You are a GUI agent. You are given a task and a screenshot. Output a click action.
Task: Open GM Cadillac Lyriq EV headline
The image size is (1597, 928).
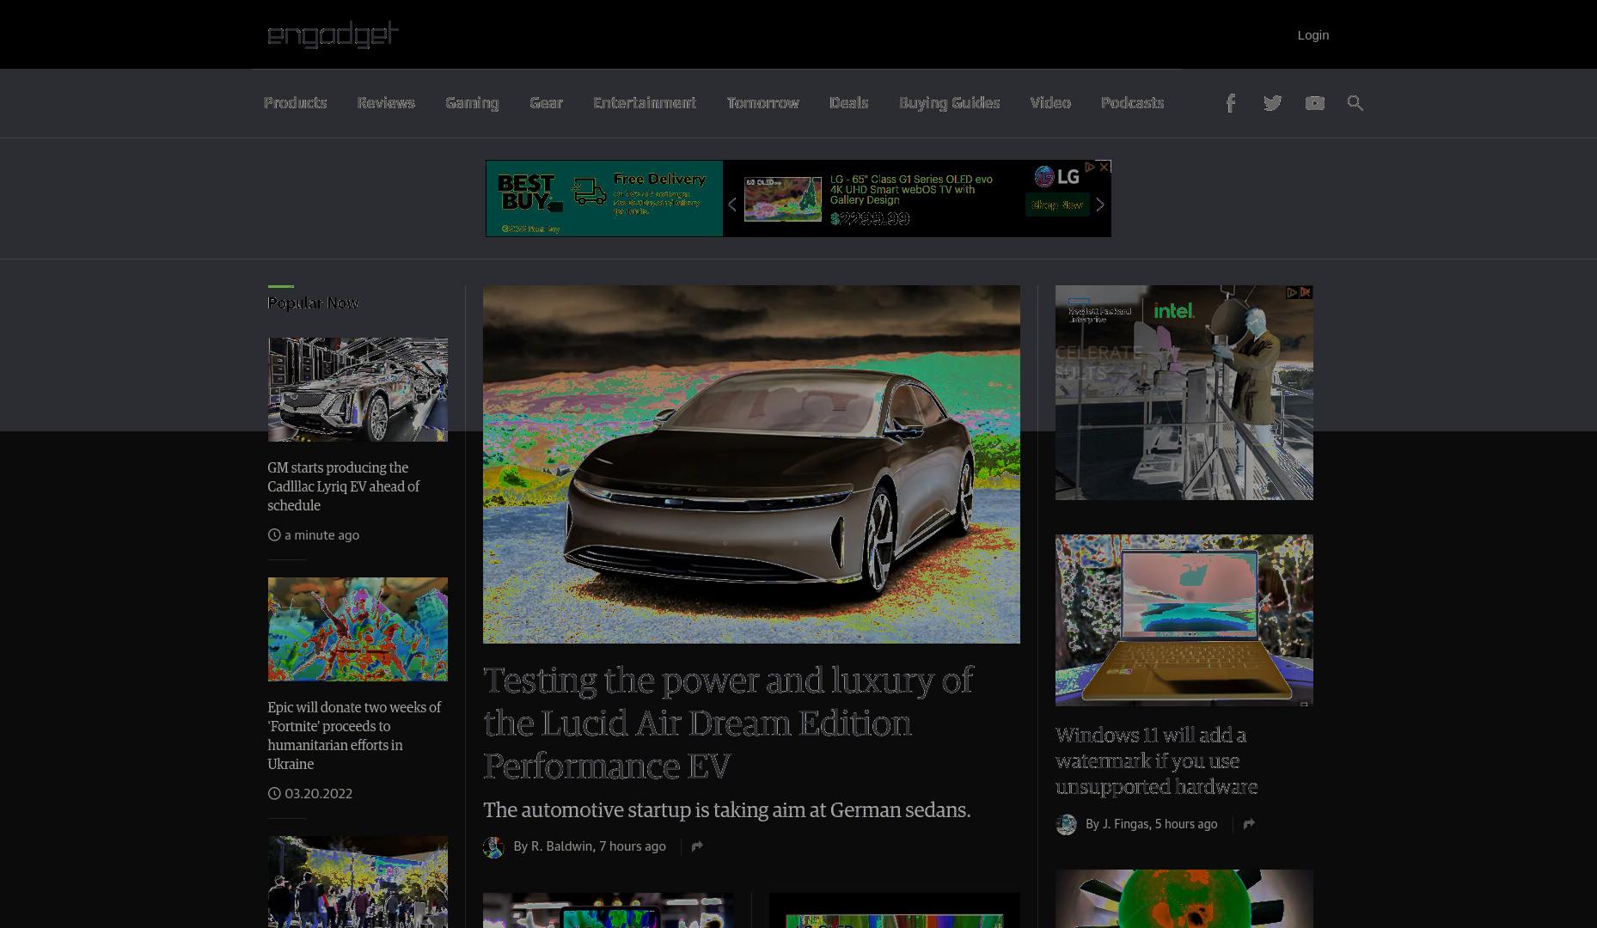[344, 486]
